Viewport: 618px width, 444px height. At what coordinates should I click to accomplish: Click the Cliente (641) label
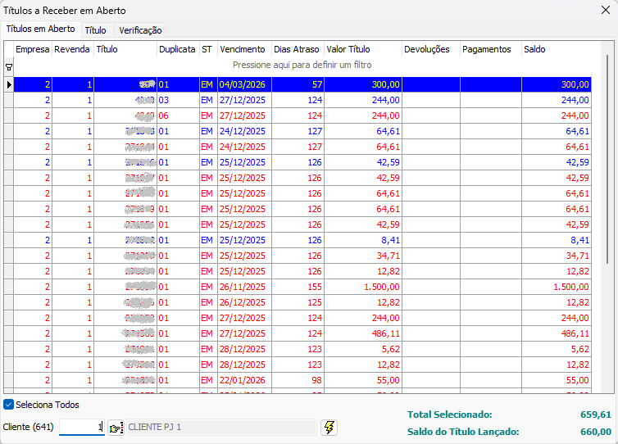click(x=28, y=427)
